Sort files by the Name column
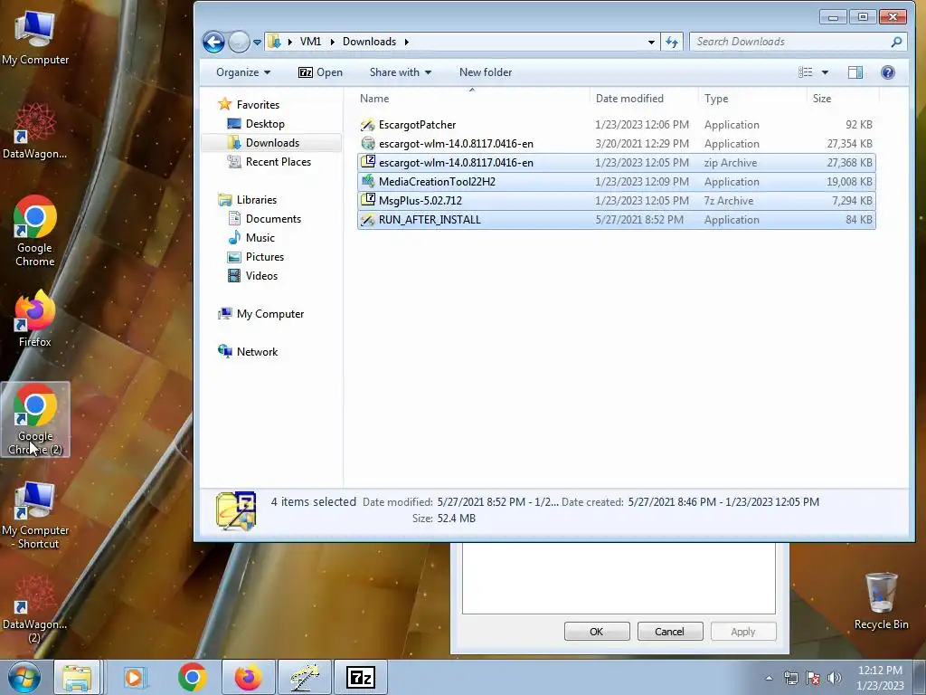926x695 pixels. (472, 98)
